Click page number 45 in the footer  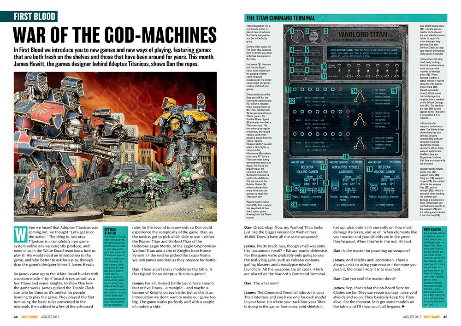[445, 317]
